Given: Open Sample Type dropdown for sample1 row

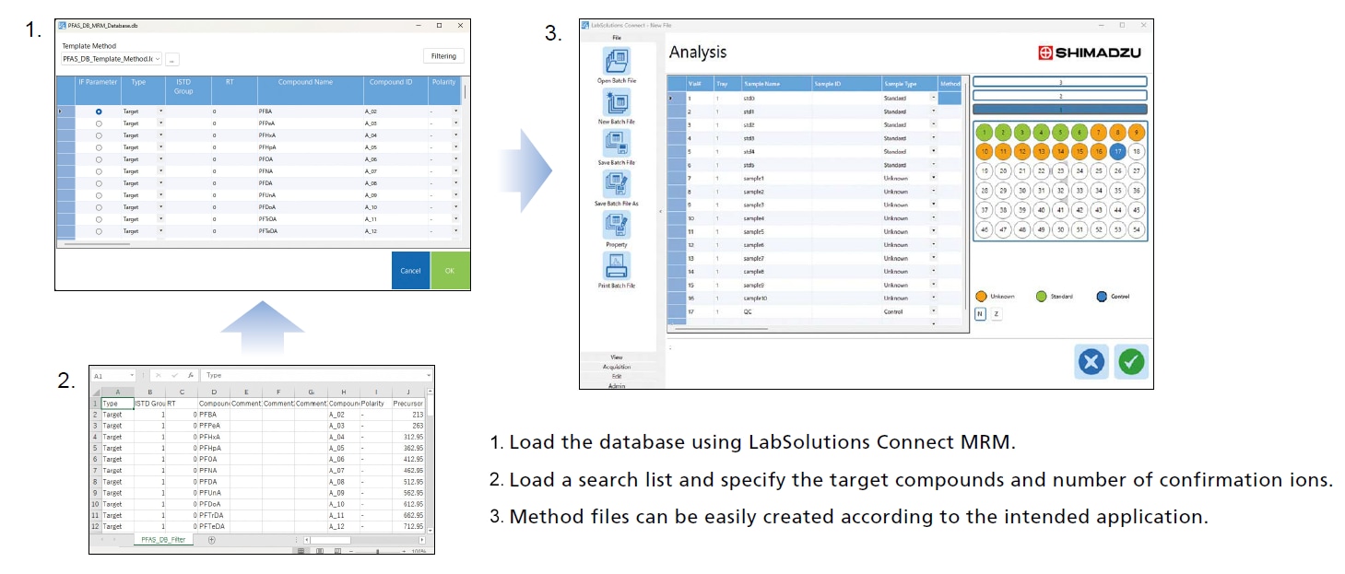Looking at the screenshot, I should [933, 178].
